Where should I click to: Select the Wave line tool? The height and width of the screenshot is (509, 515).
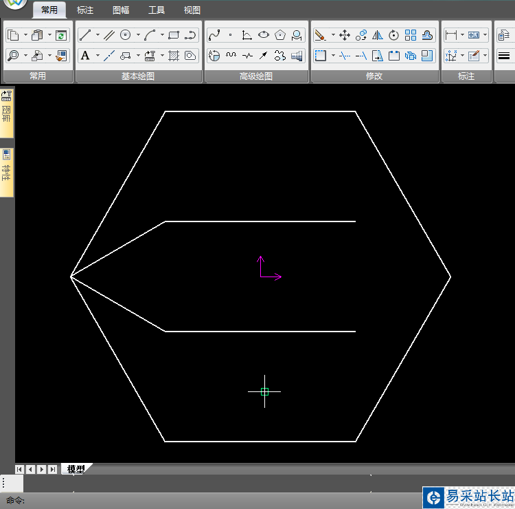pos(231,56)
